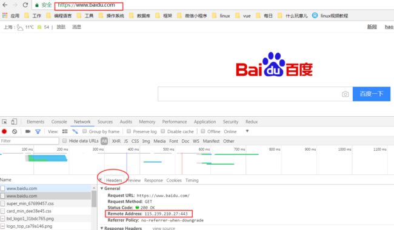The width and height of the screenshot is (394, 230).
Task: Toggle the blue filter funnel icon
Action: (38, 131)
